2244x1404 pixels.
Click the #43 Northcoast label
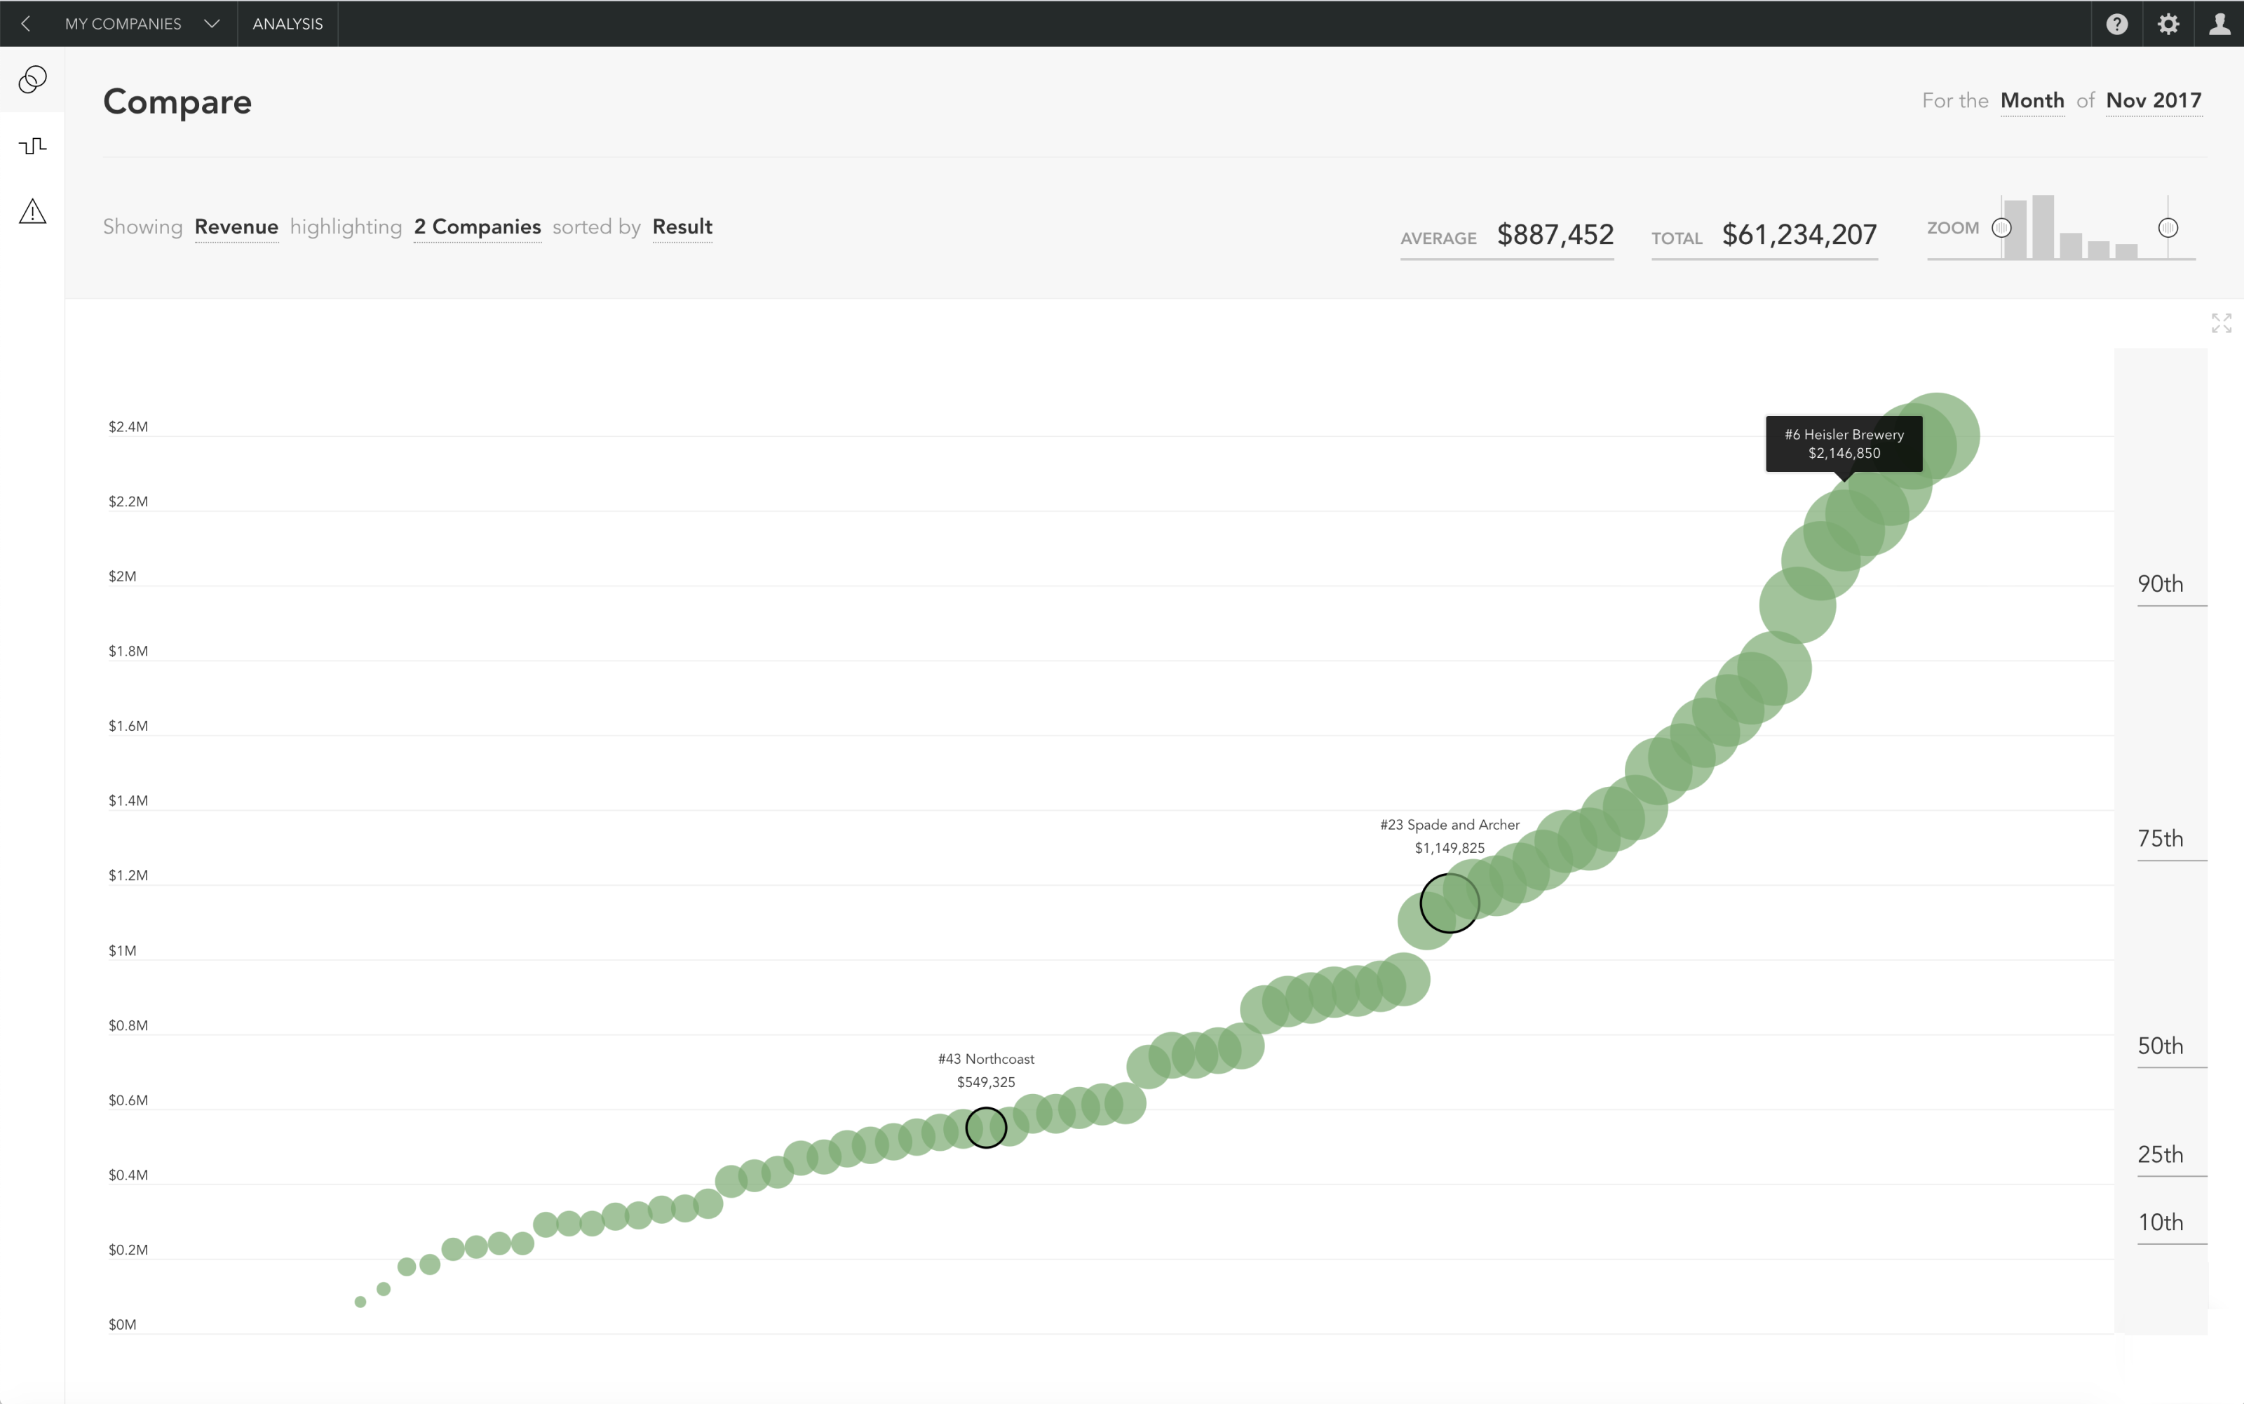[986, 1058]
